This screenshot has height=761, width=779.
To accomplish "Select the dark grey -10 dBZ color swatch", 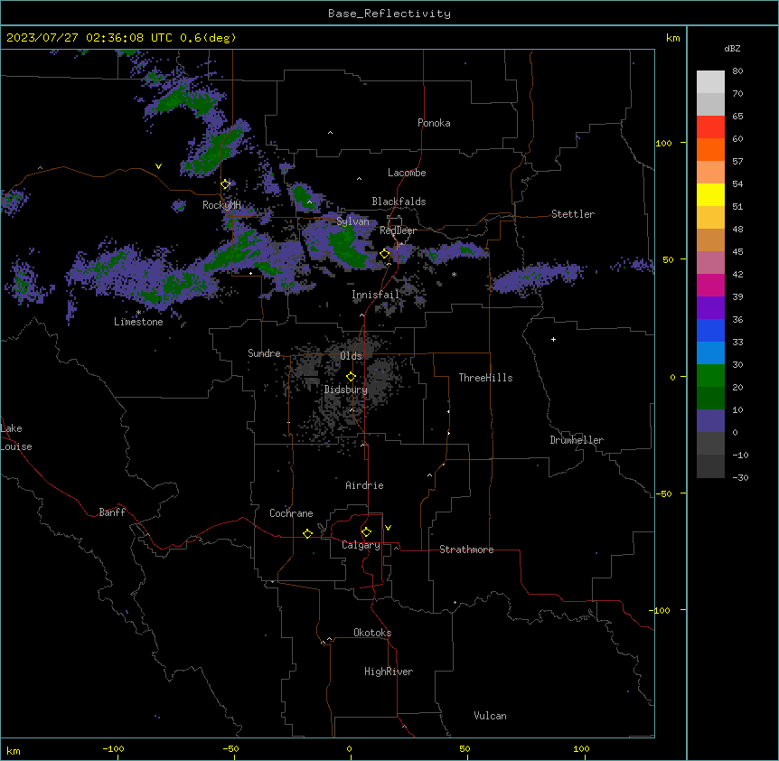I will click(710, 443).
